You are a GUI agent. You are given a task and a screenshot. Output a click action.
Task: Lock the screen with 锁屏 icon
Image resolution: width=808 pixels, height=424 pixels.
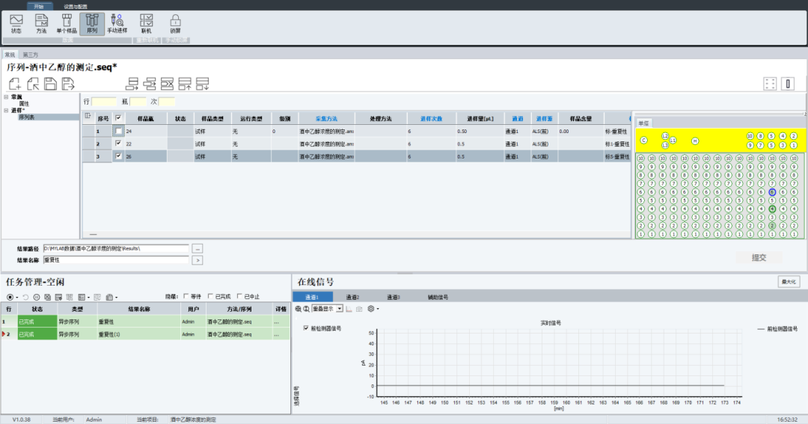point(175,24)
